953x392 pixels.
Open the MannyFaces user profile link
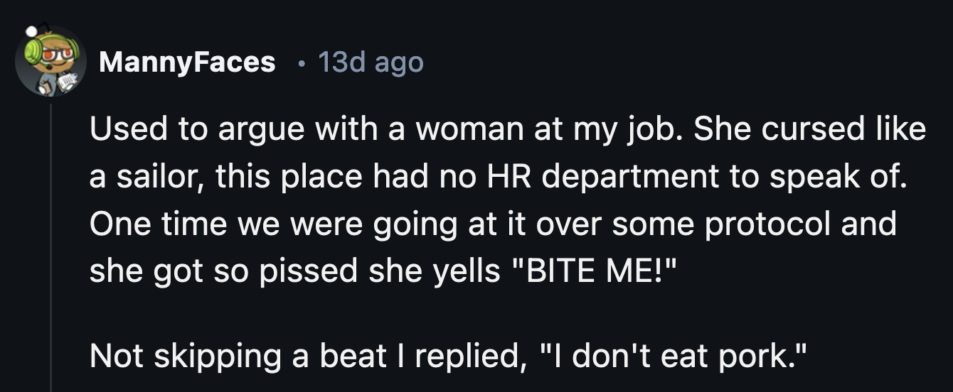pos(187,62)
